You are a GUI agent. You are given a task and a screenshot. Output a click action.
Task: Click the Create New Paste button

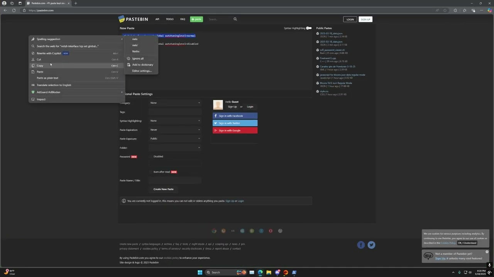tap(164, 189)
